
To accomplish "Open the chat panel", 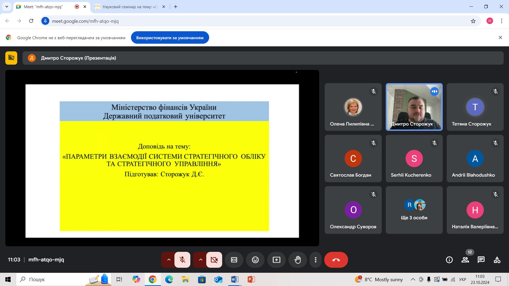I will point(481,260).
